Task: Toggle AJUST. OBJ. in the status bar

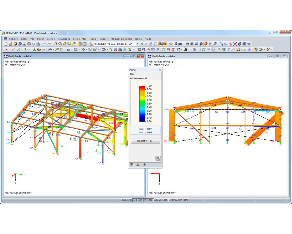Action: click(x=161, y=200)
